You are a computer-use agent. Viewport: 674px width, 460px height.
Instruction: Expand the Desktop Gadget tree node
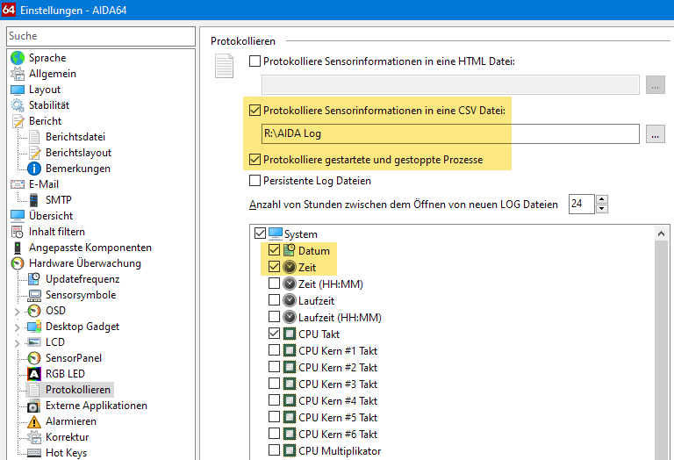click(x=18, y=327)
